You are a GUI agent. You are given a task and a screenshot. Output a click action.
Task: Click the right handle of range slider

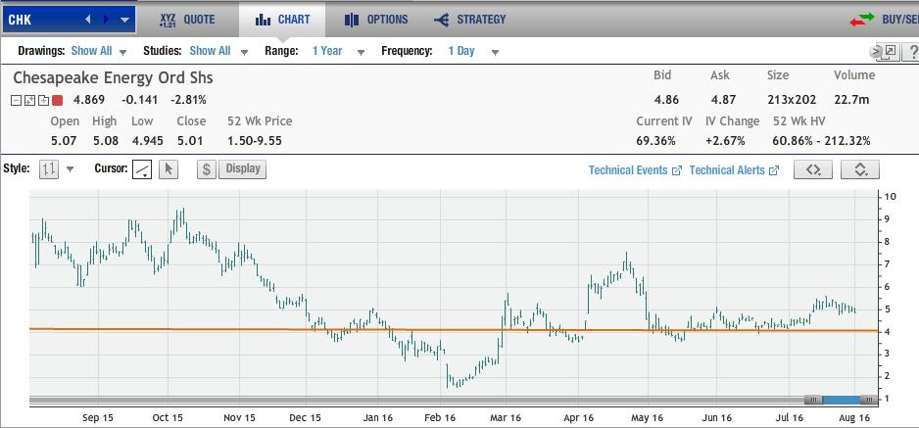point(870,400)
